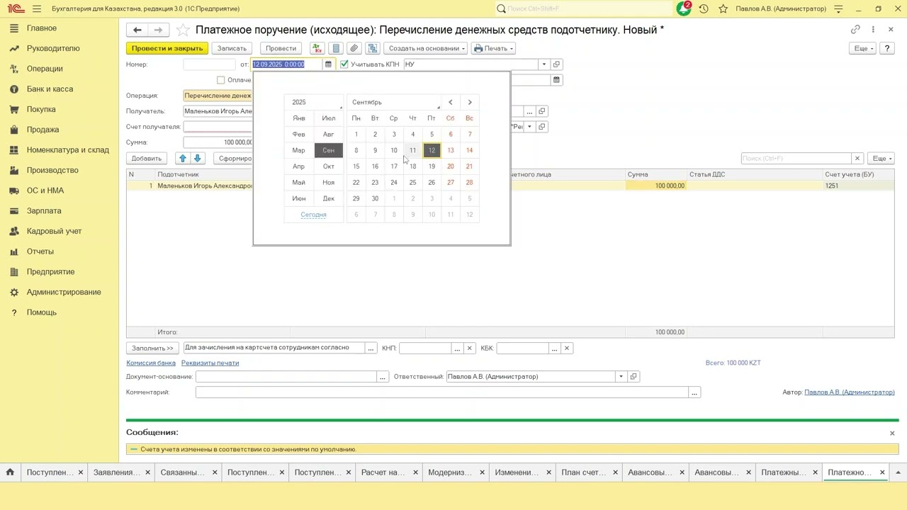Open the related documents structure icon
Viewport: 907px width, 510px height.
(373, 48)
